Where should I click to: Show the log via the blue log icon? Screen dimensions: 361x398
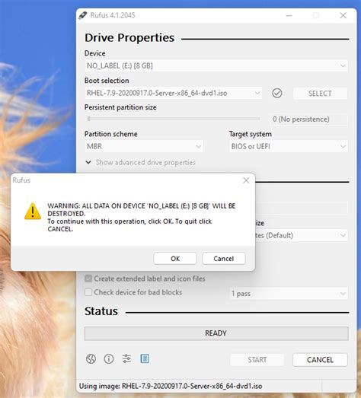145,358
